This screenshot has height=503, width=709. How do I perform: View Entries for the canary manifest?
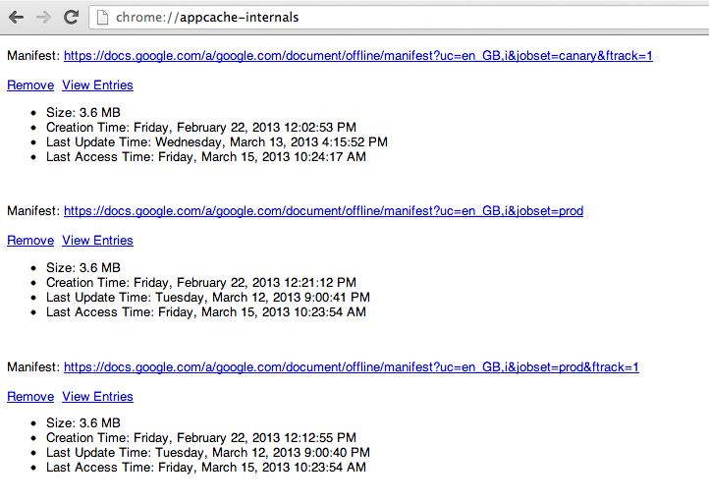(97, 85)
